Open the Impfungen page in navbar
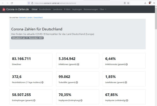 (x=77, y=9)
